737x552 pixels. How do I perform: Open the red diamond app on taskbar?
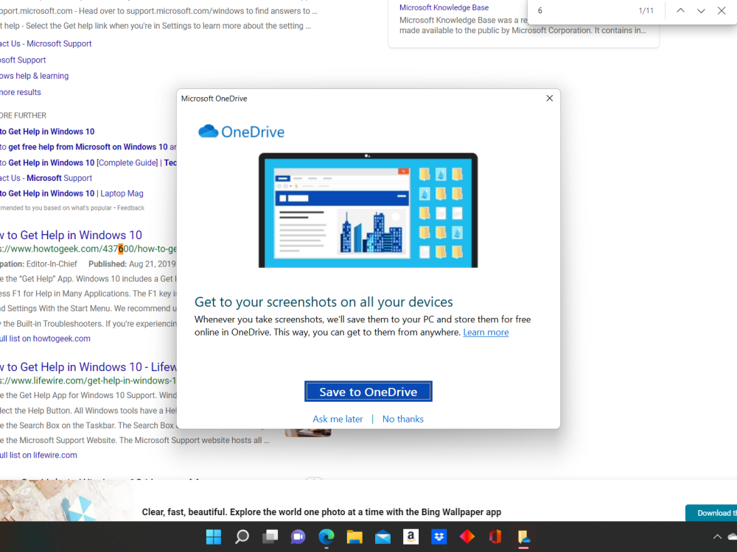[467, 537]
